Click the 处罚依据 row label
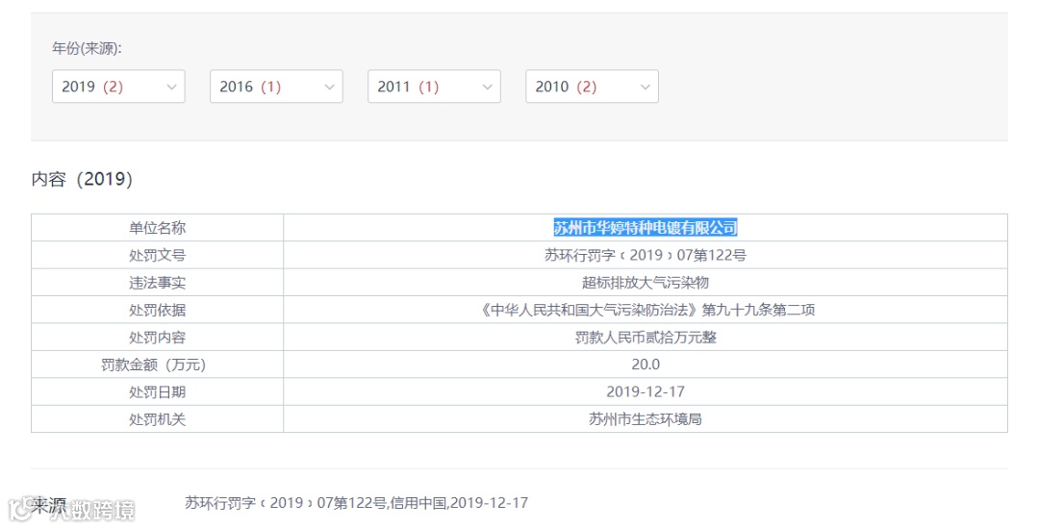This screenshot has width=1039, height=529. [x=157, y=310]
